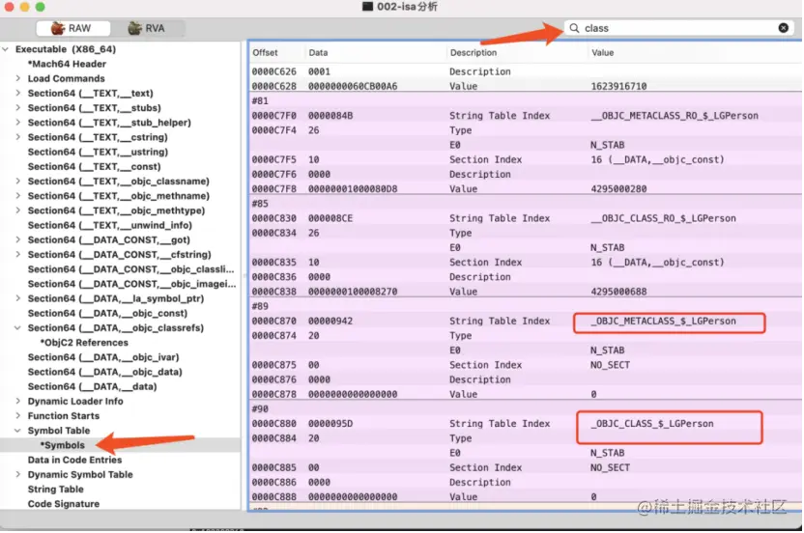This screenshot has width=804, height=533.
Task: Expand Dynamic Loader Info node
Action: (18, 402)
